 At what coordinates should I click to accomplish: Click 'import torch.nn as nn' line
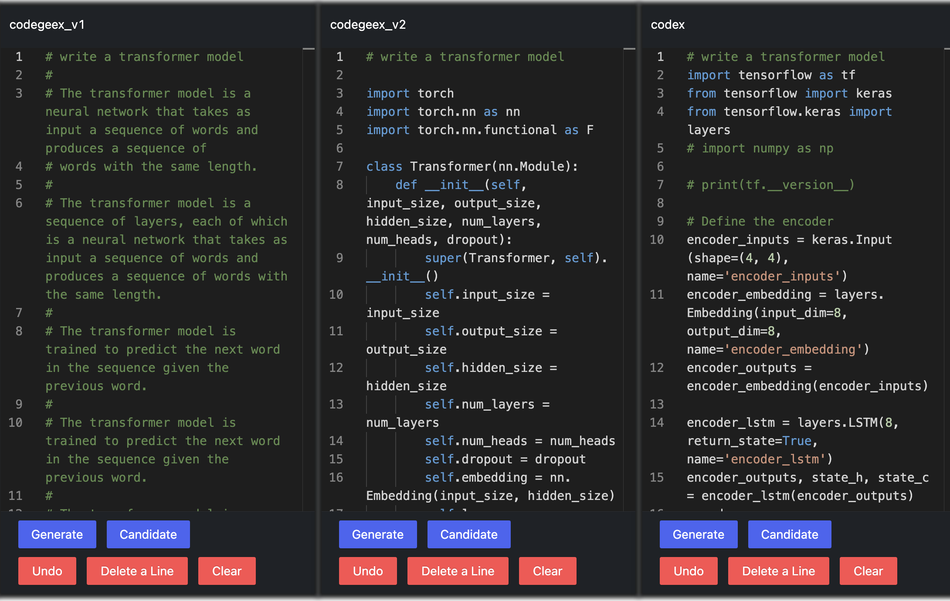click(443, 111)
